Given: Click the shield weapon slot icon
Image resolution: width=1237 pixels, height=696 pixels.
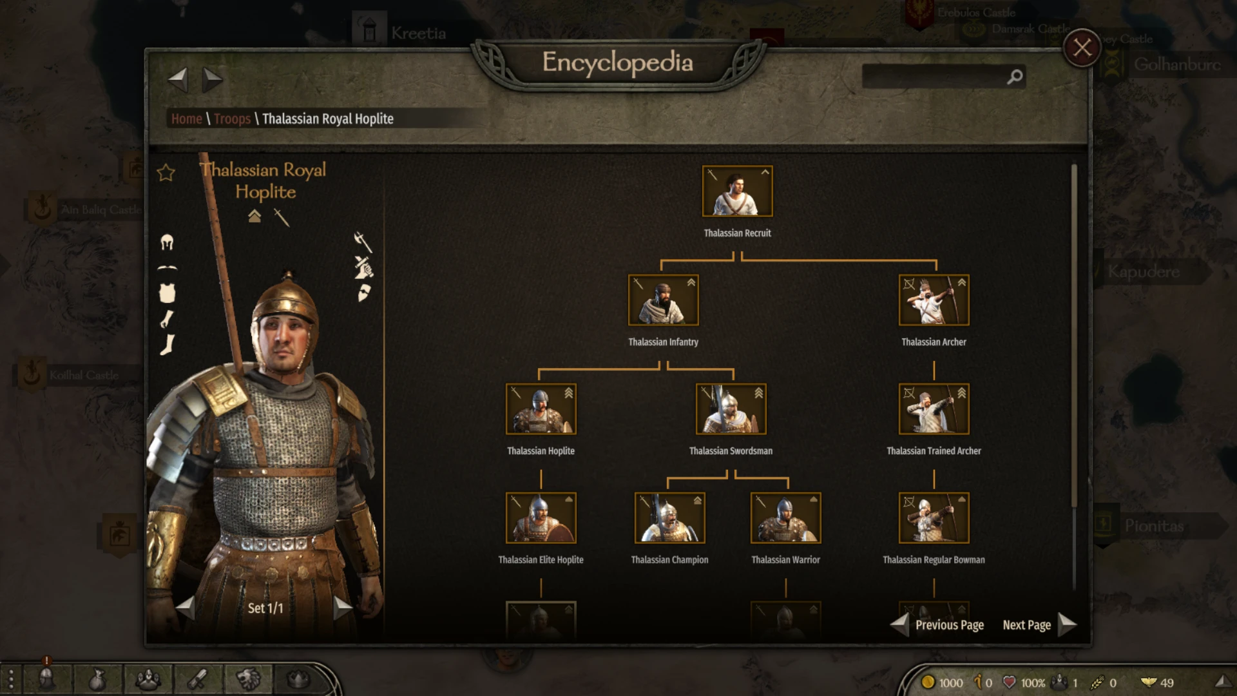Looking at the screenshot, I should [364, 293].
